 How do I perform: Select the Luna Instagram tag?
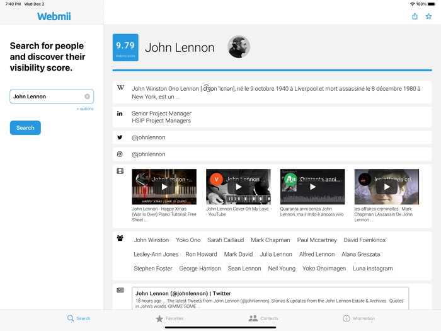tap(373, 269)
